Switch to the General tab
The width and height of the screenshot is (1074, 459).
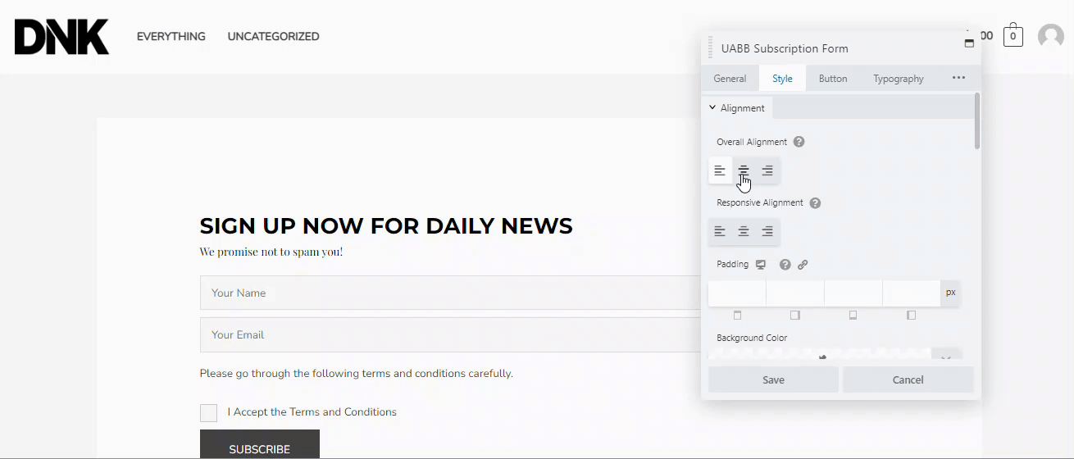(x=730, y=79)
